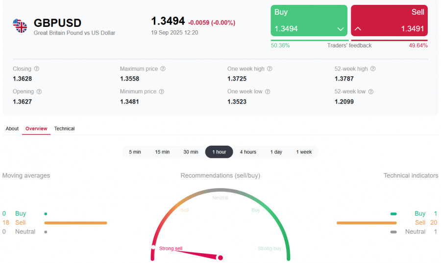Select the 5 min timeframe
The image size is (441, 263).
pyautogui.click(x=135, y=152)
